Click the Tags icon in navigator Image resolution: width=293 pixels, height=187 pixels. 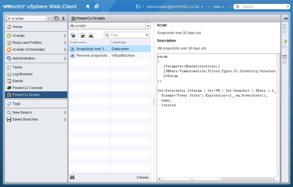[x=9, y=104]
